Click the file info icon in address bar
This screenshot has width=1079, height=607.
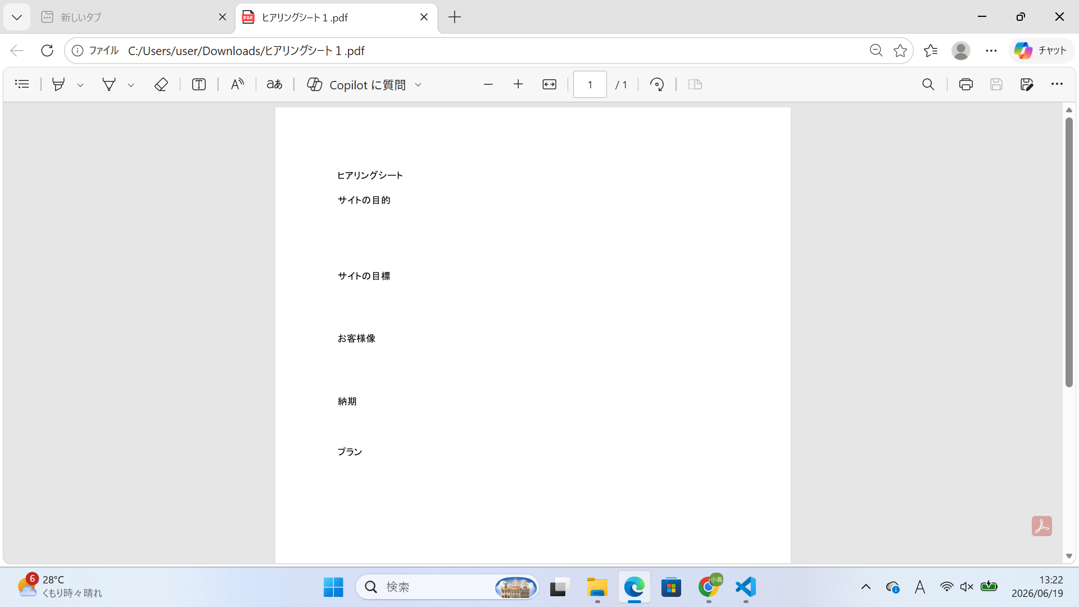78,51
